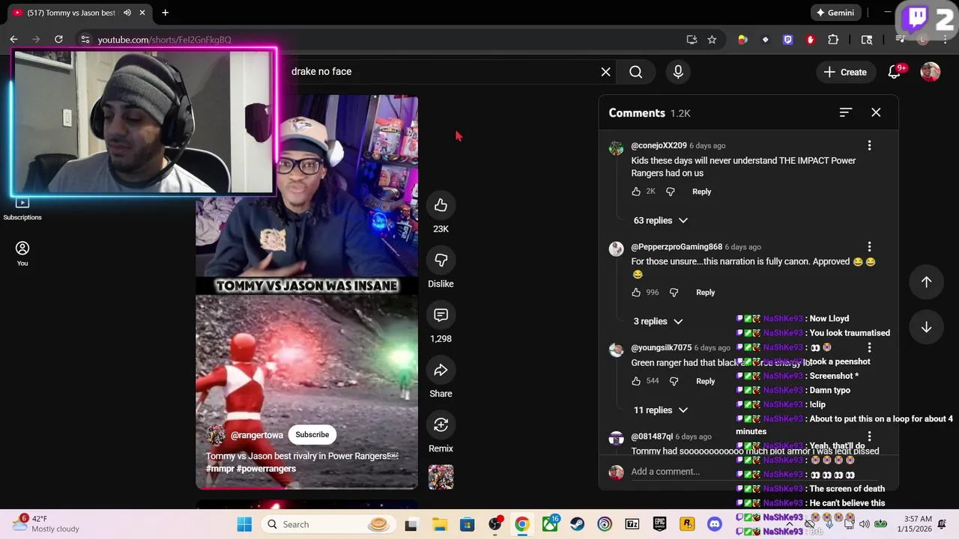The width and height of the screenshot is (959, 539).
Task: Share the short video
Action: pyautogui.click(x=441, y=370)
